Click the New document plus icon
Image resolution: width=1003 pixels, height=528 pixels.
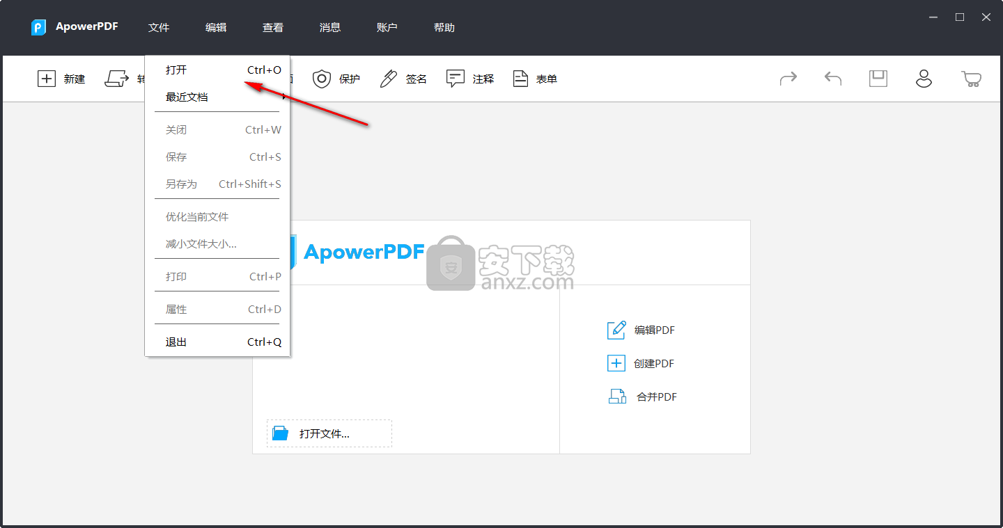(46, 79)
